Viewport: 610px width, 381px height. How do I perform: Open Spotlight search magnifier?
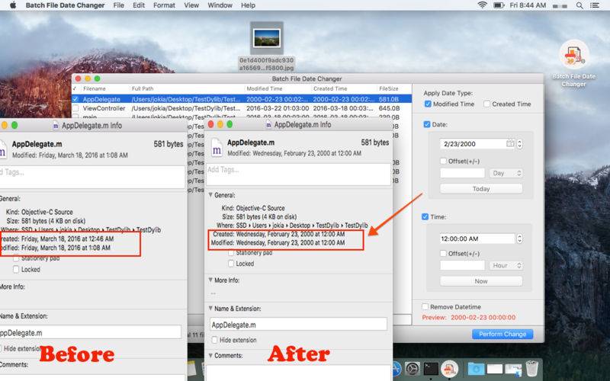(579, 5)
